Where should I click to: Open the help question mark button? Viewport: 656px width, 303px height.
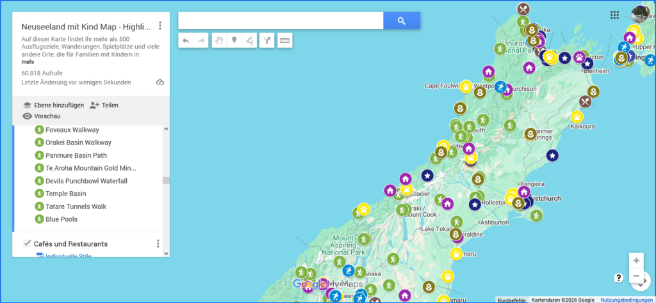pos(618,277)
